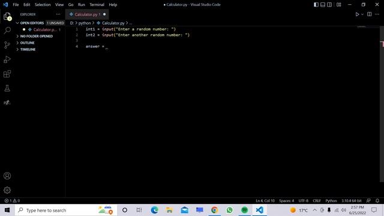This screenshot has height=216, width=384.
Task: Open the Manage gear icon
Action: 7,190
